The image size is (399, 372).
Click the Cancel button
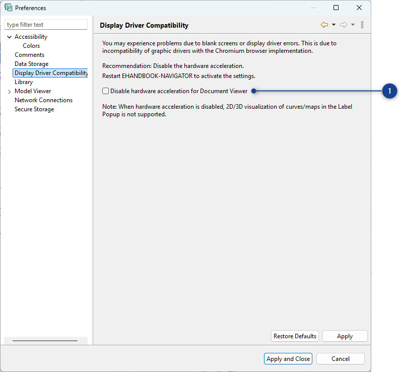tap(341, 359)
